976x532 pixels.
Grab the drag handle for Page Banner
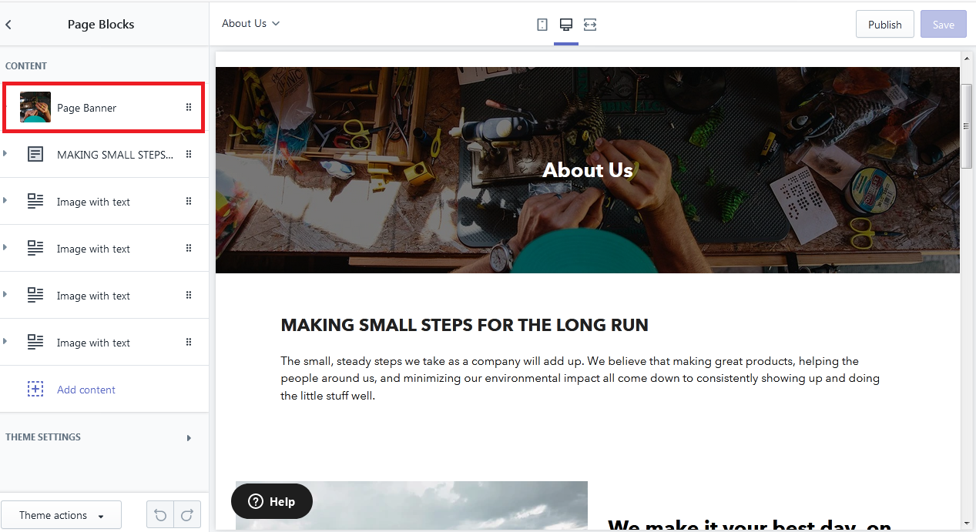tap(189, 108)
